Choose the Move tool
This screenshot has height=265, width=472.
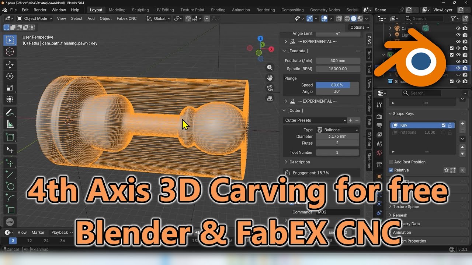click(x=10, y=65)
